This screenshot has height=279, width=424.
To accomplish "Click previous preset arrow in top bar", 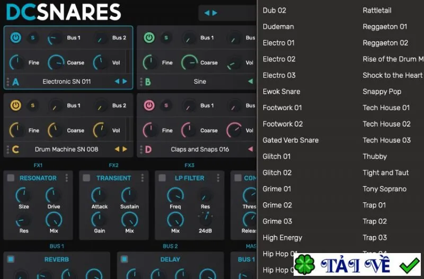I will 207,13.
